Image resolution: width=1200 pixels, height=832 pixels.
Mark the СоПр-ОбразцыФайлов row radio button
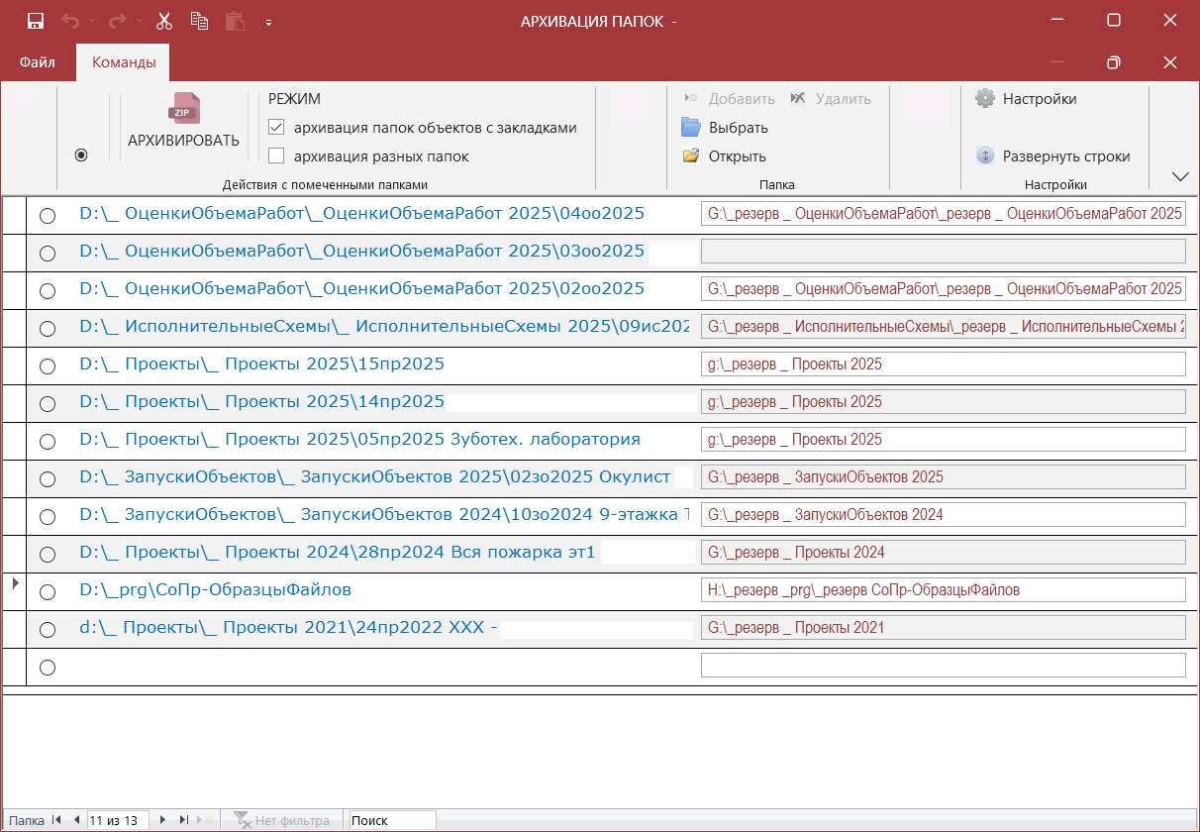point(47,591)
